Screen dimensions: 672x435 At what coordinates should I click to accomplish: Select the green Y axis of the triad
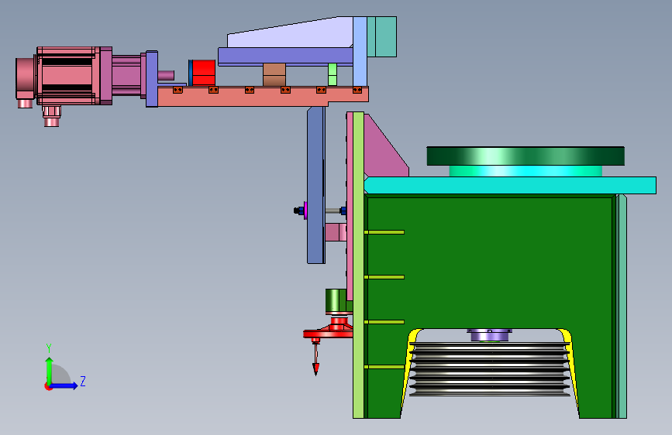(49, 370)
